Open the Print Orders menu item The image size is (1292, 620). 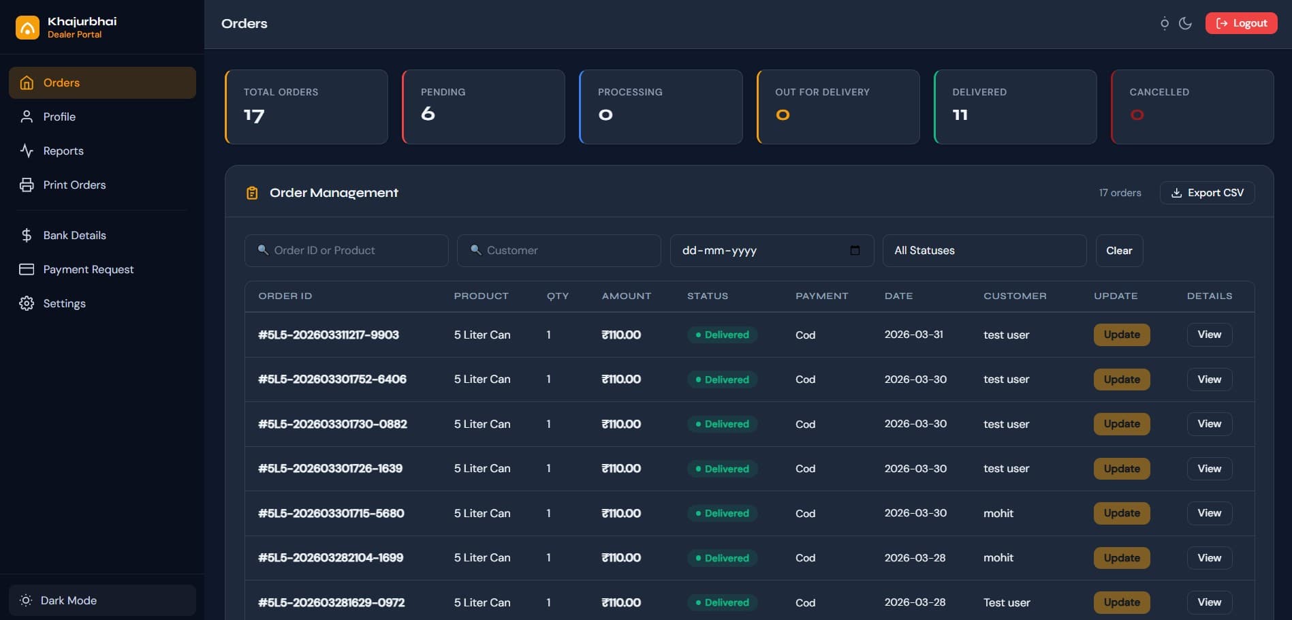click(x=102, y=185)
